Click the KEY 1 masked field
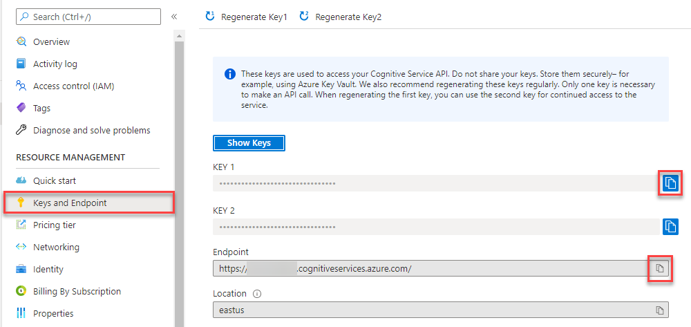The height and width of the screenshot is (327, 691). pyautogui.click(x=436, y=183)
